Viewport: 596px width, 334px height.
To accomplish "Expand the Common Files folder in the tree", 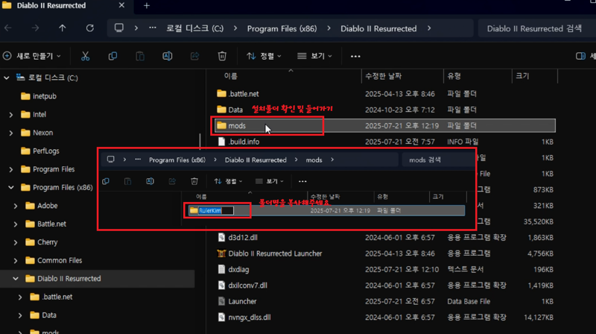I will tap(16, 261).
